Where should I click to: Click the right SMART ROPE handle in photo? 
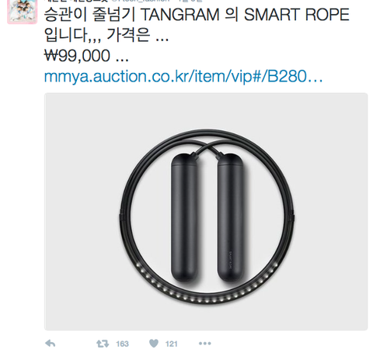coord(231,219)
